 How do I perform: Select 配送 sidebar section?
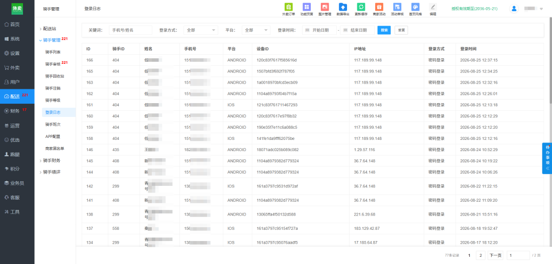(x=17, y=97)
